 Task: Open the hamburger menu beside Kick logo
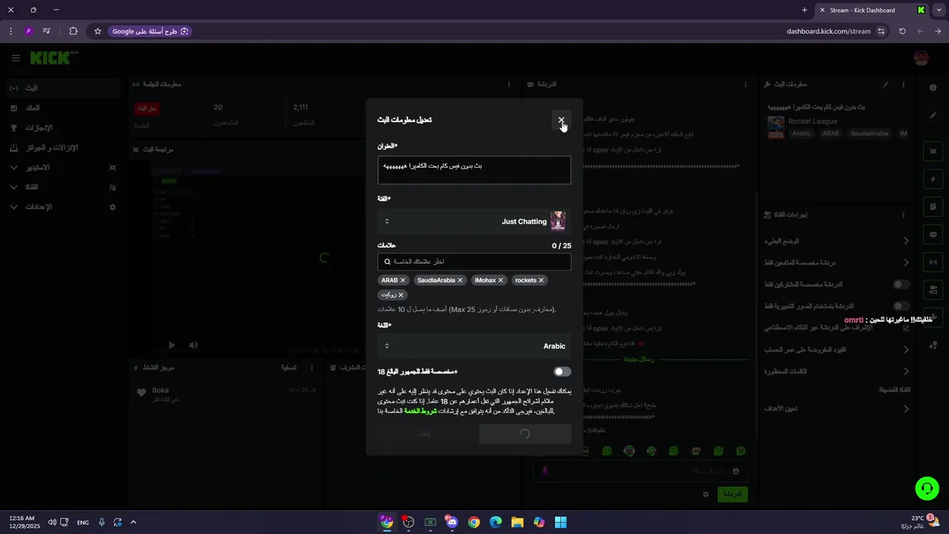pyautogui.click(x=16, y=58)
